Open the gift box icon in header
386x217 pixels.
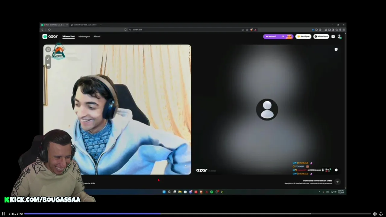coord(333,36)
